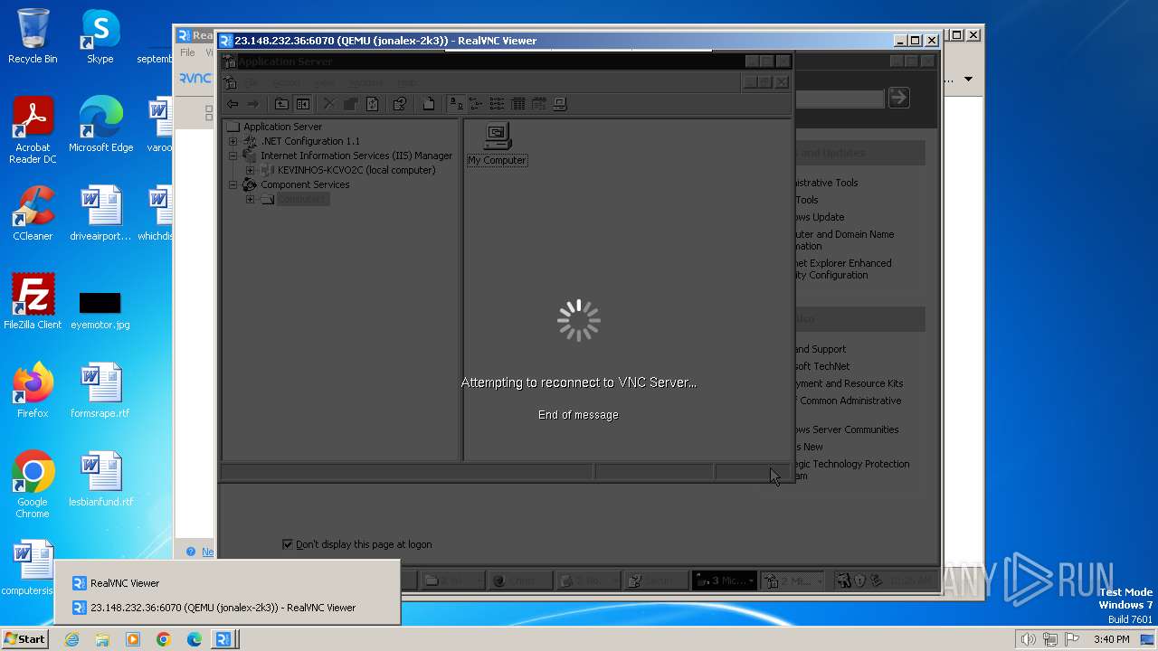Image resolution: width=1158 pixels, height=651 pixels.
Task: Click the RealVNC icon in the Windows taskbar
Action: coord(223,639)
